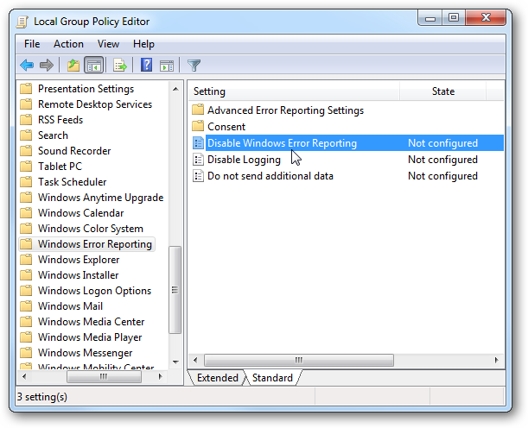Viewport: 528px width, 428px height.
Task: Select Windows Anytime Upgrade in tree
Action: click(101, 198)
